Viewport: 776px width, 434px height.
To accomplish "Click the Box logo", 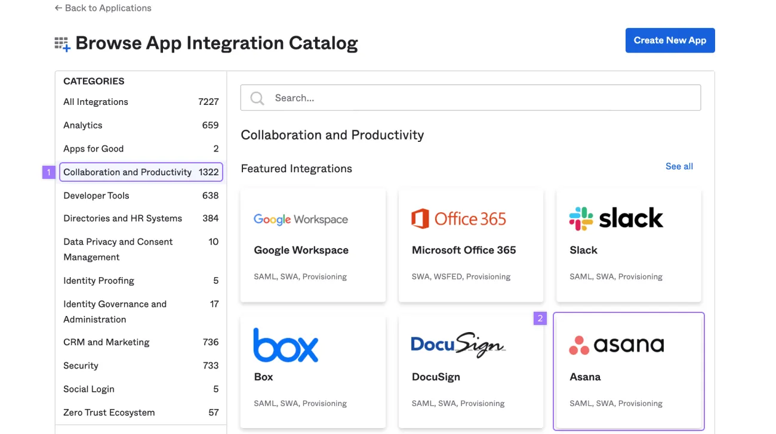I will coord(286,345).
